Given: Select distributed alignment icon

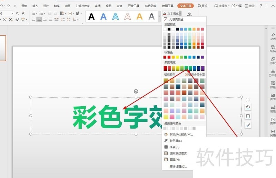Looking at the screenshot, I should click(x=57, y=19).
